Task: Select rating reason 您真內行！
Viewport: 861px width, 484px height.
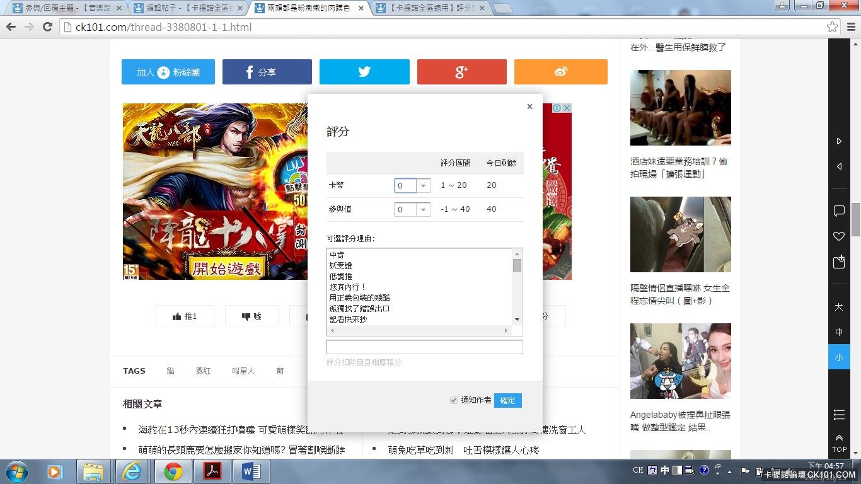Action: click(x=348, y=287)
